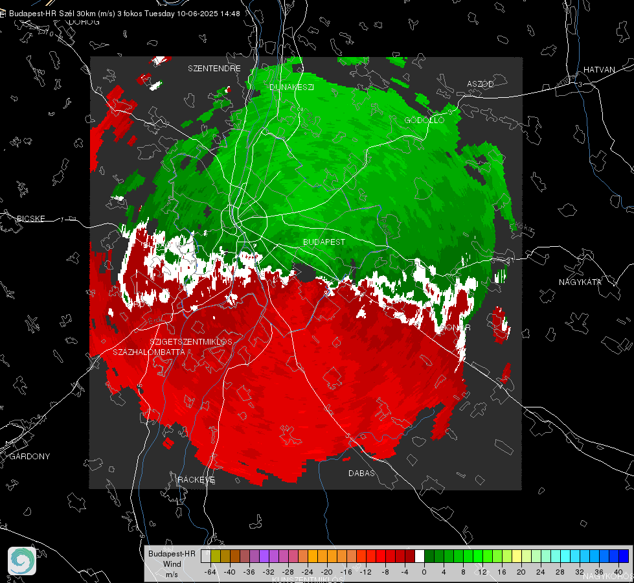
Task: Click the -64 legend value
Action: [210, 572]
